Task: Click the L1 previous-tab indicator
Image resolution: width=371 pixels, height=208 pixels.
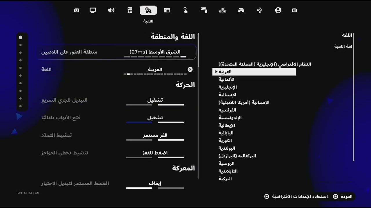Action: [77, 10]
